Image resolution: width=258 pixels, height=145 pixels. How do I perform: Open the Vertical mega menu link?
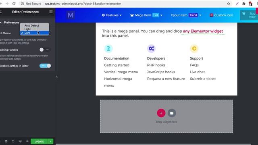click(121, 72)
